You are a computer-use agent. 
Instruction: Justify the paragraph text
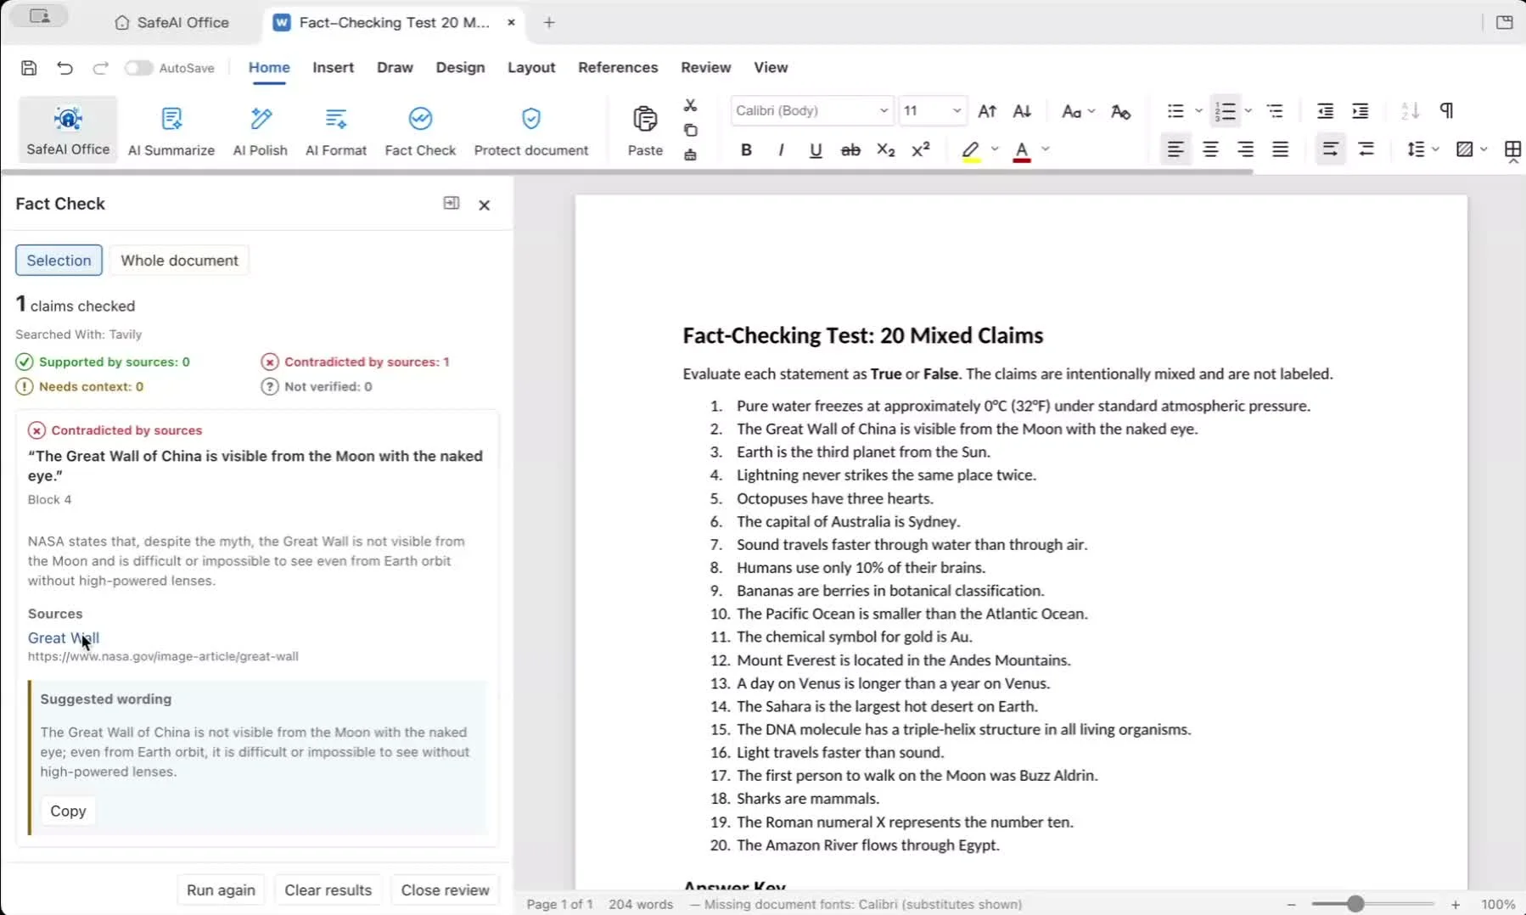coord(1280,150)
